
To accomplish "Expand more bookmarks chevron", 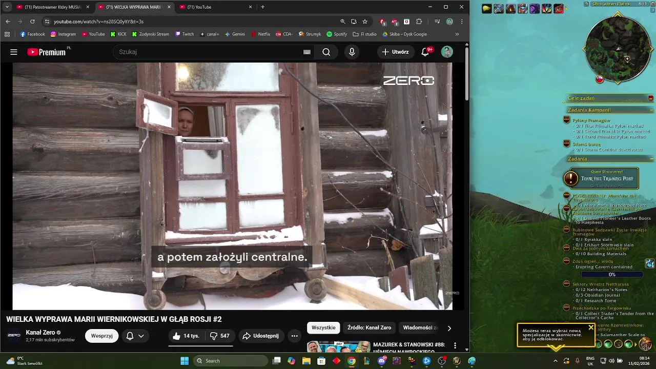I will point(457,34).
